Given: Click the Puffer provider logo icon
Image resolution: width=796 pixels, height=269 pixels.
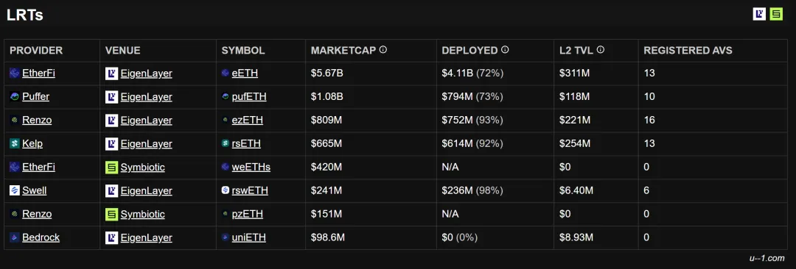Looking at the screenshot, I should [x=15, y=96].
